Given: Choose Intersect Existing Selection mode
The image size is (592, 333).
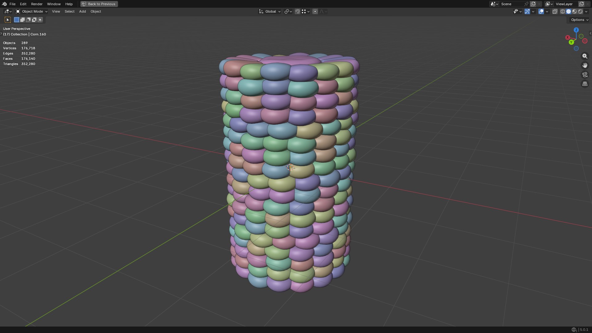Looking at the screenshot, I should pyautogui.click(x=40, y=20).
